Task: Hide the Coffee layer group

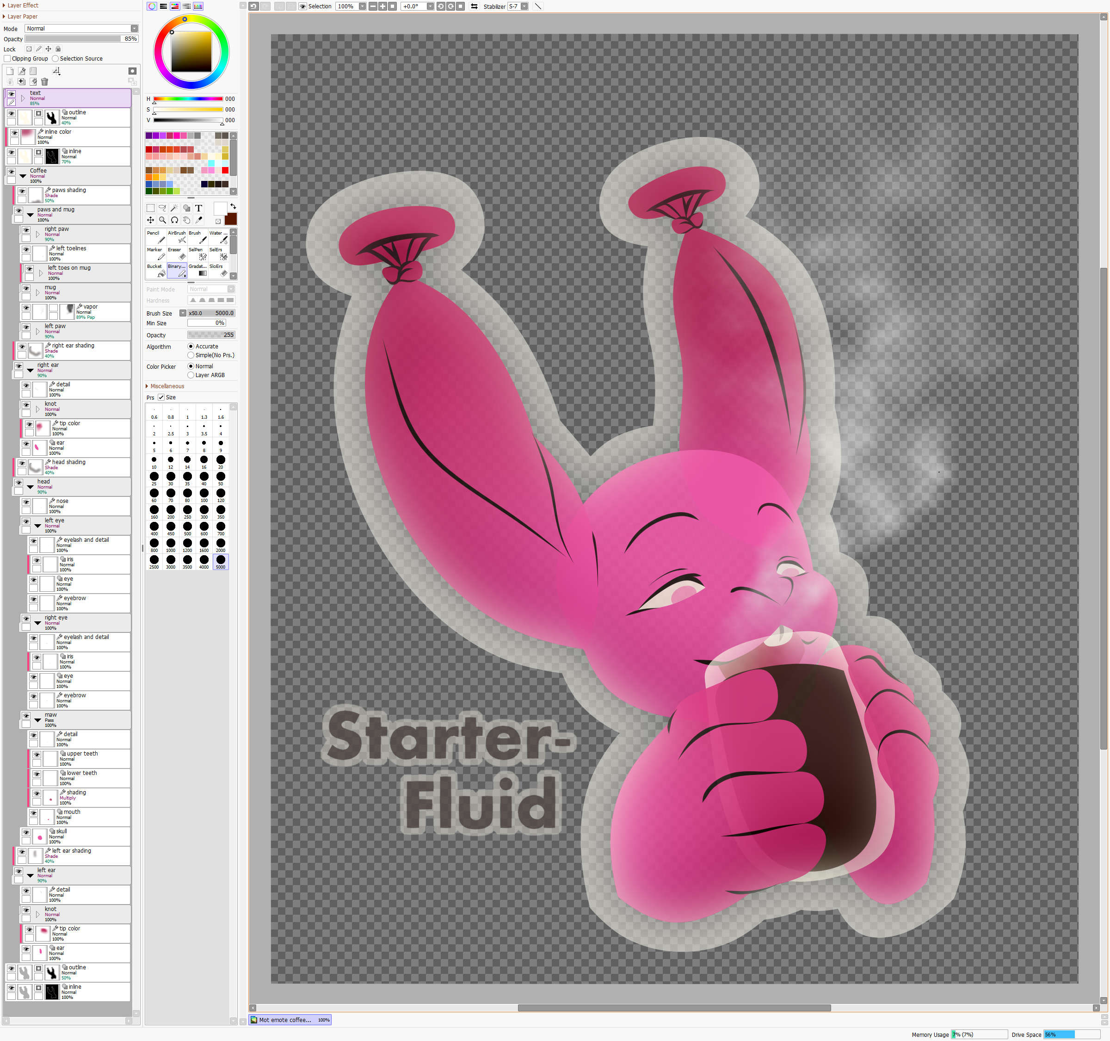Action: 11,172
